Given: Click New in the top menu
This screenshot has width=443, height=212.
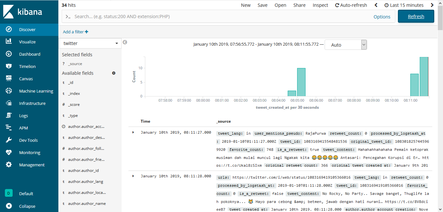Looking at the screenshot, I should click(x=246, y=5).
